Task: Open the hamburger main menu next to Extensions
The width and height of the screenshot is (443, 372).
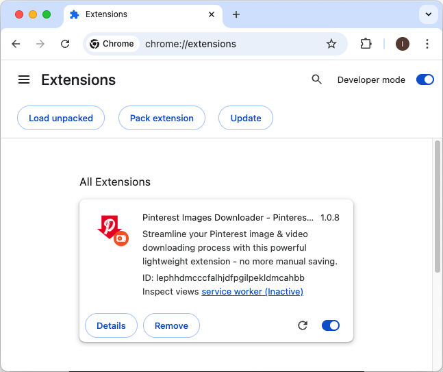Action: [x=24, y=79]
